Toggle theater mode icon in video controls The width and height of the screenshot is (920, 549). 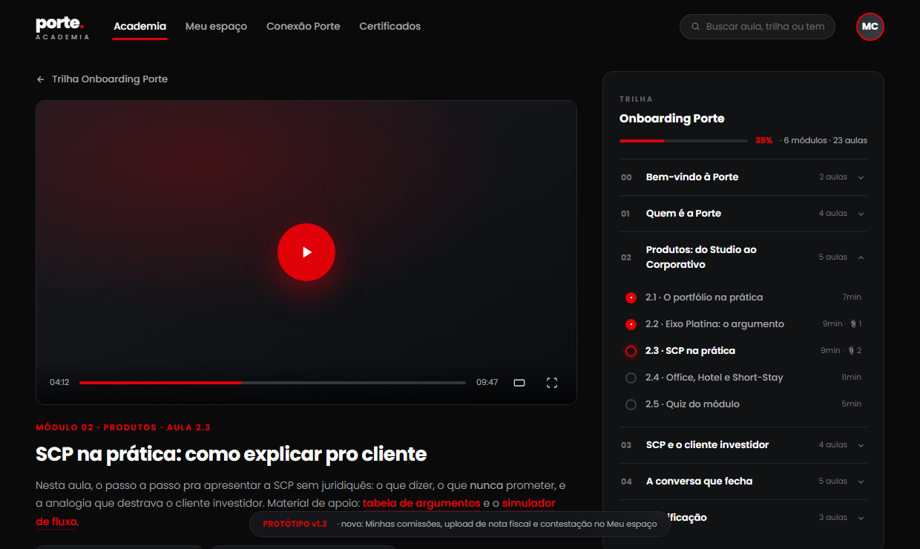tap(519, 383)
